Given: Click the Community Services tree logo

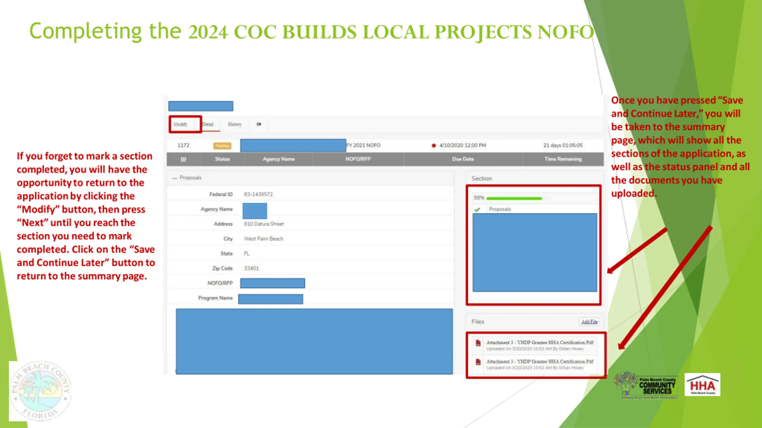Looking at the screenshot, I should (646, 385).
